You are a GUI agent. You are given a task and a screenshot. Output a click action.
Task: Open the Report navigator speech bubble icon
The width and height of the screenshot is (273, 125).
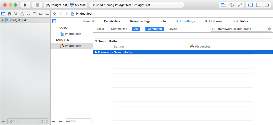(47, 14)
